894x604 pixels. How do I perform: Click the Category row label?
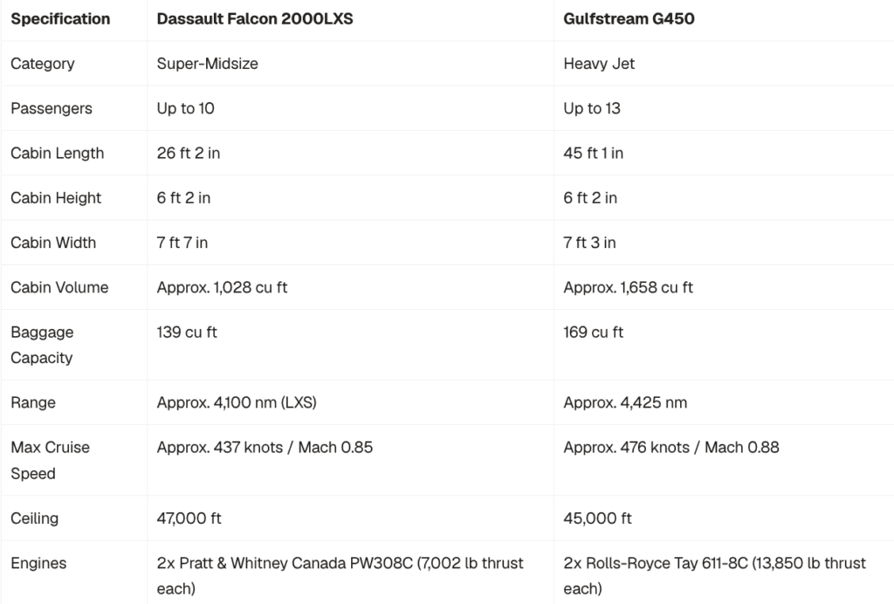[x=43, y=63]
